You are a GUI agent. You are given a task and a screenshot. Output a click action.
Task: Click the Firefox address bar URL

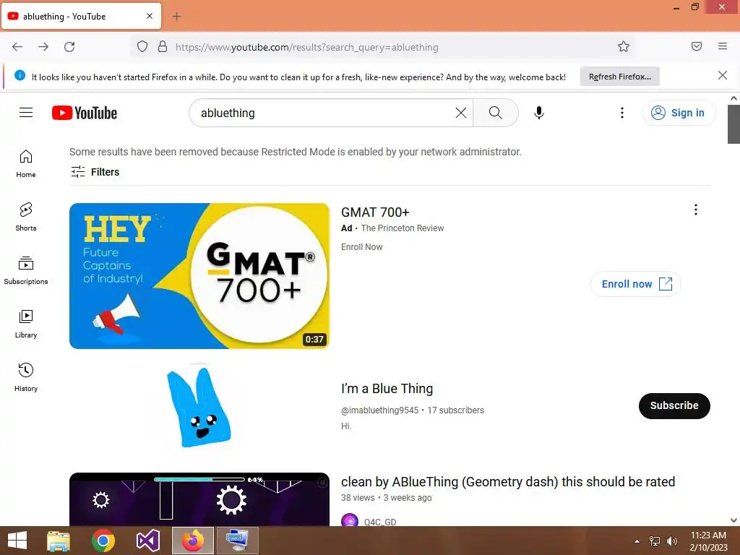[x=306, y=47]
